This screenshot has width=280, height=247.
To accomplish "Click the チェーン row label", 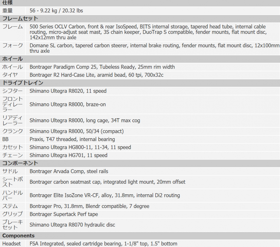I will [x=13, y=155].
